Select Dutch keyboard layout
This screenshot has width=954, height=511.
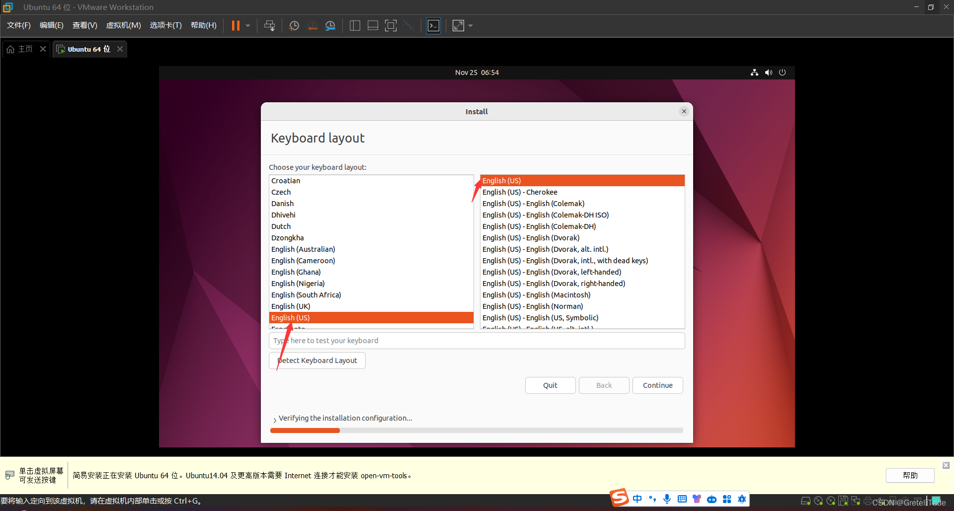click(371, 226)
